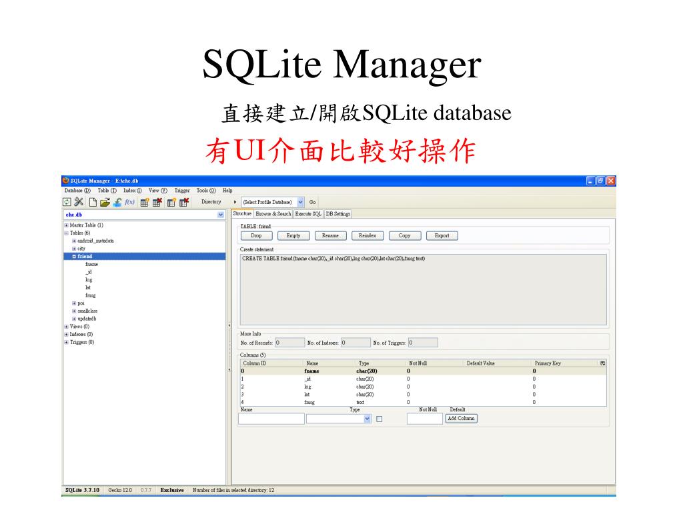The height and width of the screenshot is (512, 683).
Task: Open the Tools menu
Action: [206, 191]
